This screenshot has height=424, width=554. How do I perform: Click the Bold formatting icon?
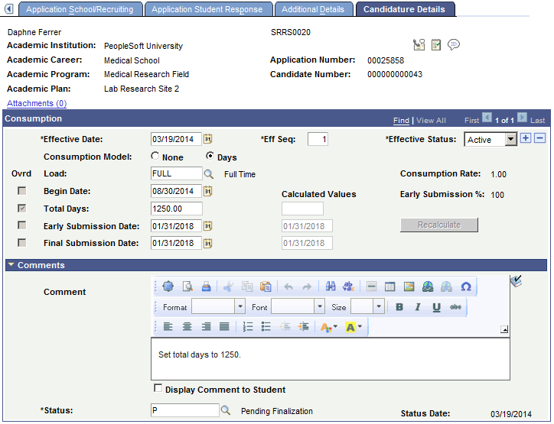(x=399, y=307)
